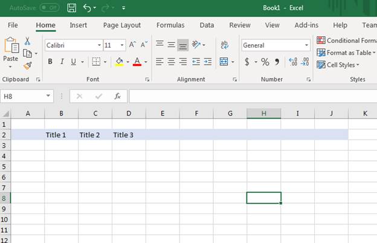The image size is (377, 243).
Task: Click the Borders icon
Action: [96, 62]
